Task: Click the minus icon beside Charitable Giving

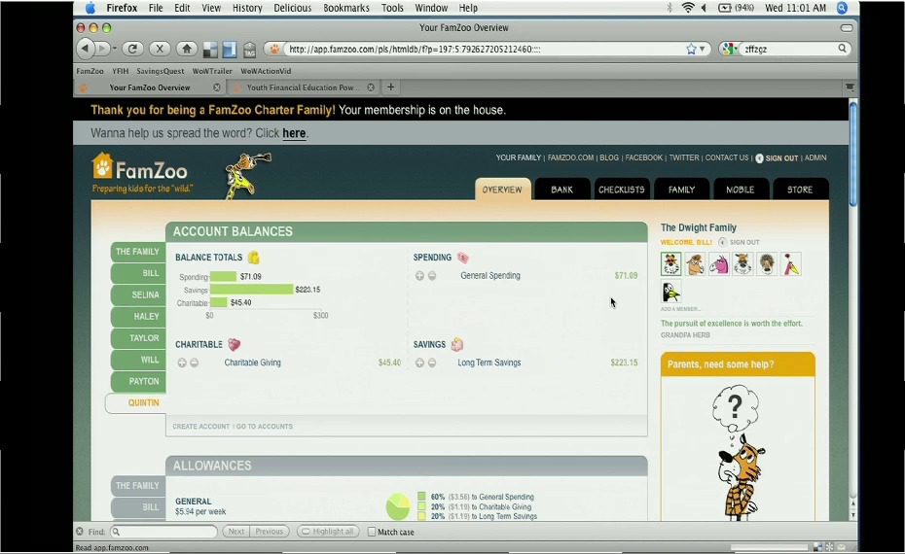Action: (x=194, y=363)
